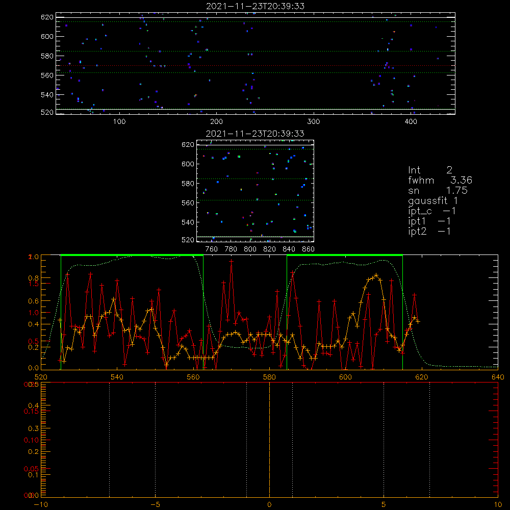Viewport: 510px width, 510px height.
Task: Click x-axis label 820 on the middle image
Action: click(x=270, y=249)
